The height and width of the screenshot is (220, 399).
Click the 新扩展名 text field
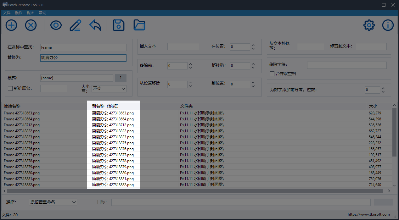[54, 88]
